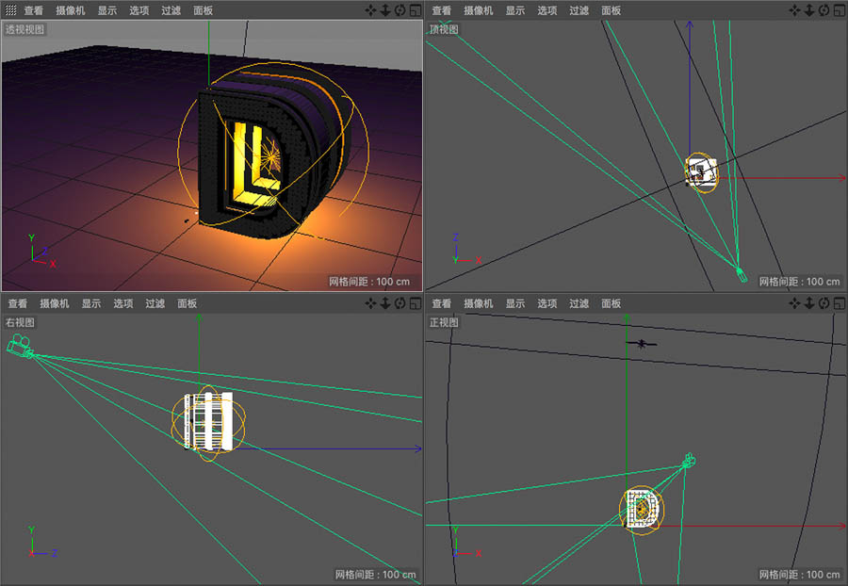Open the 显示 menu in top viewport
This screenshot has width=848, height=586.
(514, 10)
